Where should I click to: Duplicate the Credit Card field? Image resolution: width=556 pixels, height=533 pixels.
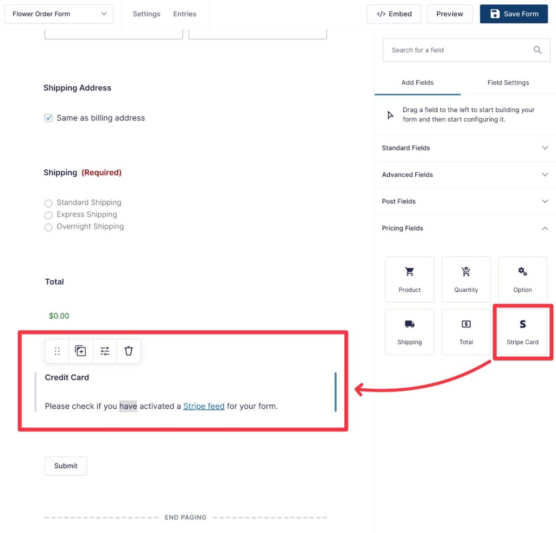click(81, 351)
